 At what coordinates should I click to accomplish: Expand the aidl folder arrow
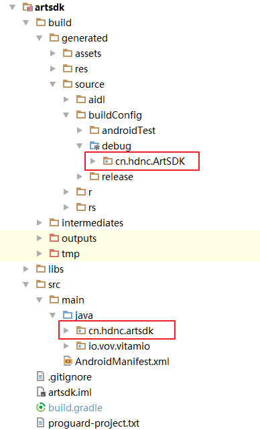pos(66,99)
